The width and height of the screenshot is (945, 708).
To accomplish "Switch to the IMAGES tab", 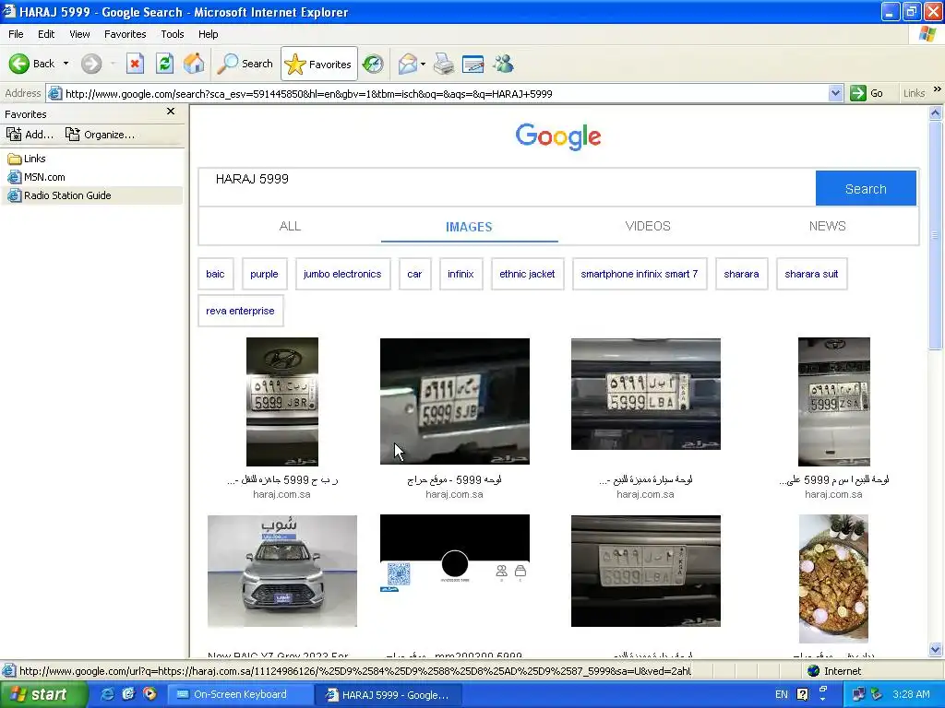I will (469, 227).
